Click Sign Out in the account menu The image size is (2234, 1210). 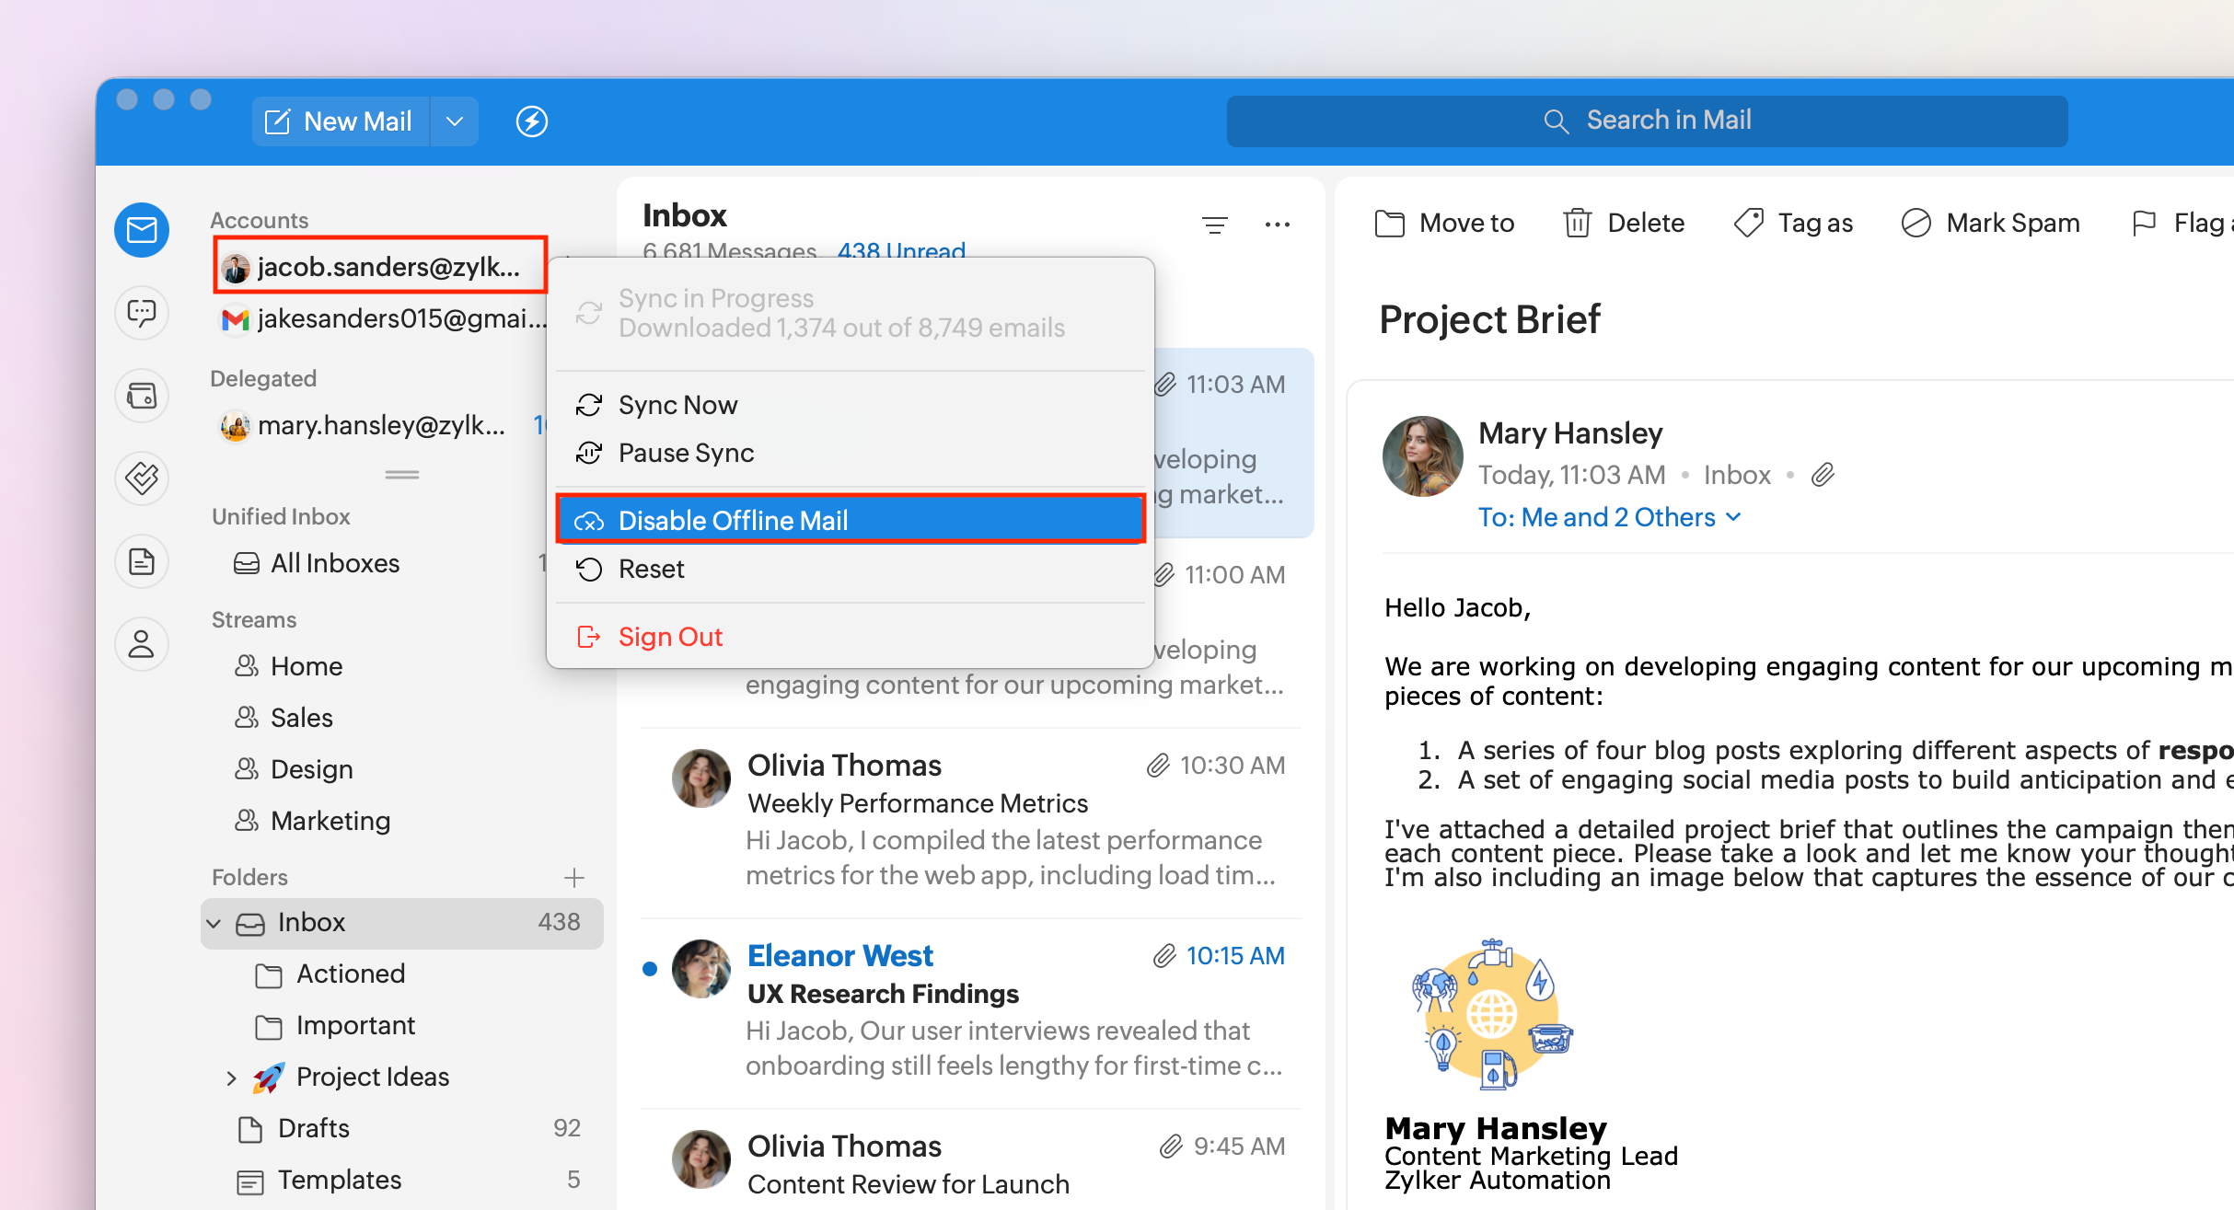(670, 637)
